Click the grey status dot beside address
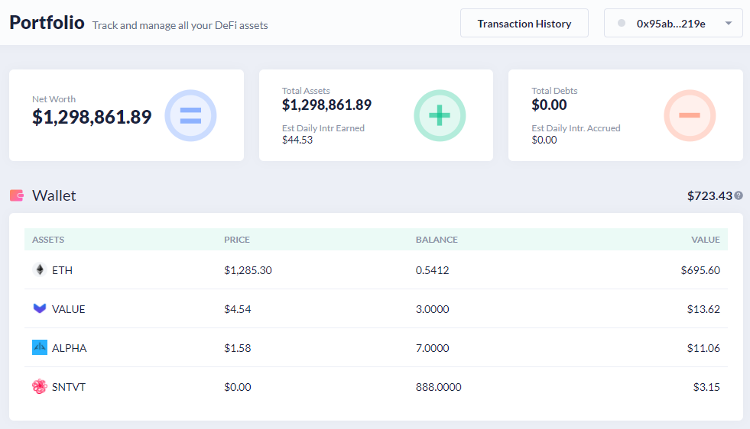The image size is (750, 429). (x=622, y=24)
